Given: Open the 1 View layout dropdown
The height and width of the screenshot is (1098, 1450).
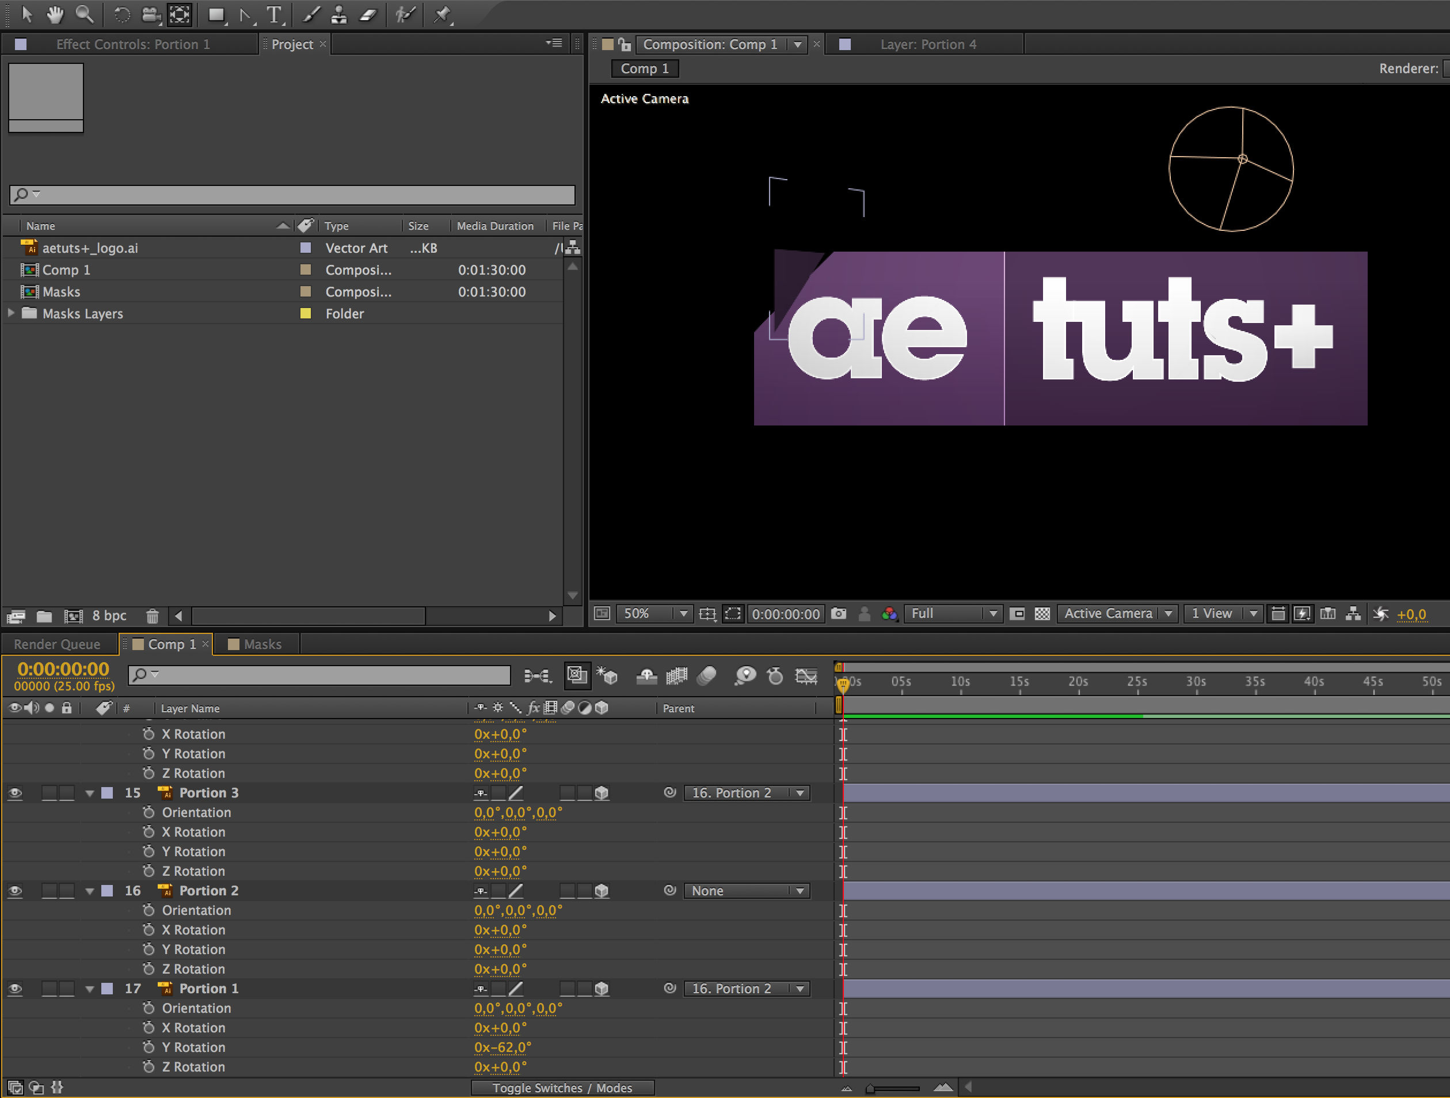Looking at the screenshot, I should (x=1223, y=614).
